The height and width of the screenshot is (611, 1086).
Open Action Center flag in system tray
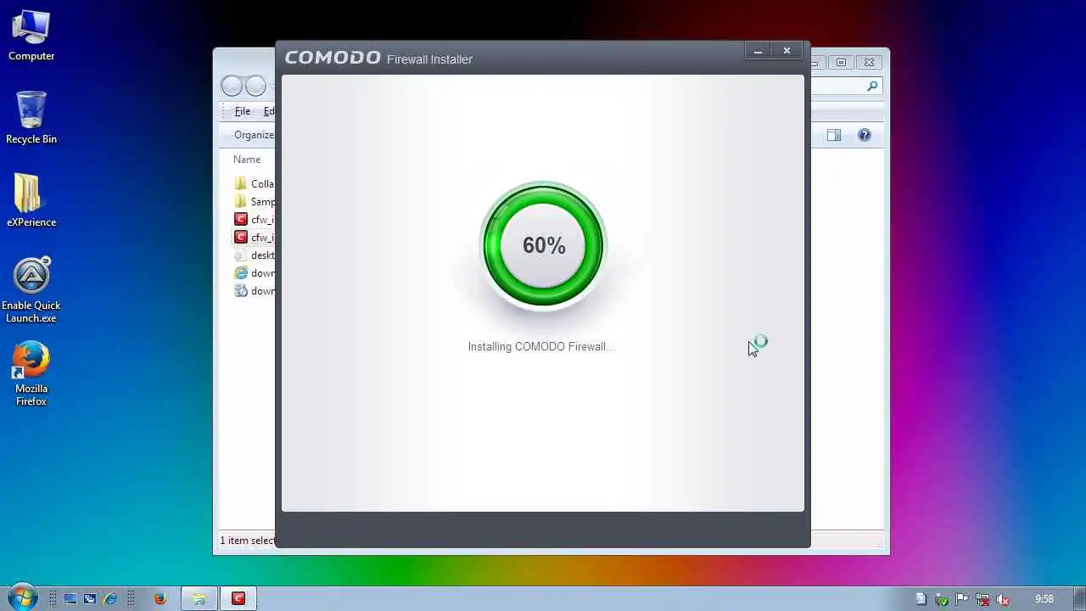coord(962,599)
